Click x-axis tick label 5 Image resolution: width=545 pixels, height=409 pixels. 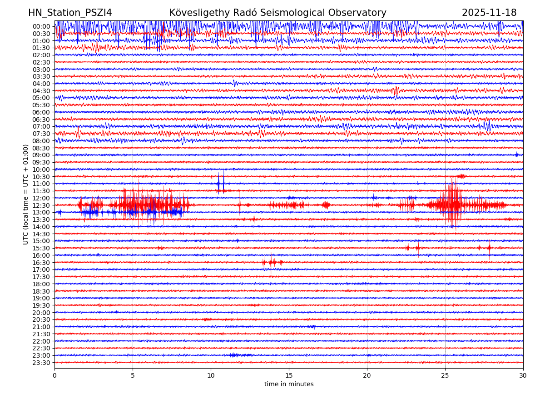tap(133, 376)
